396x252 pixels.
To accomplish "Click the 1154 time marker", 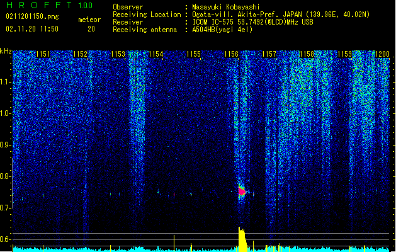I will pos(156,54).
